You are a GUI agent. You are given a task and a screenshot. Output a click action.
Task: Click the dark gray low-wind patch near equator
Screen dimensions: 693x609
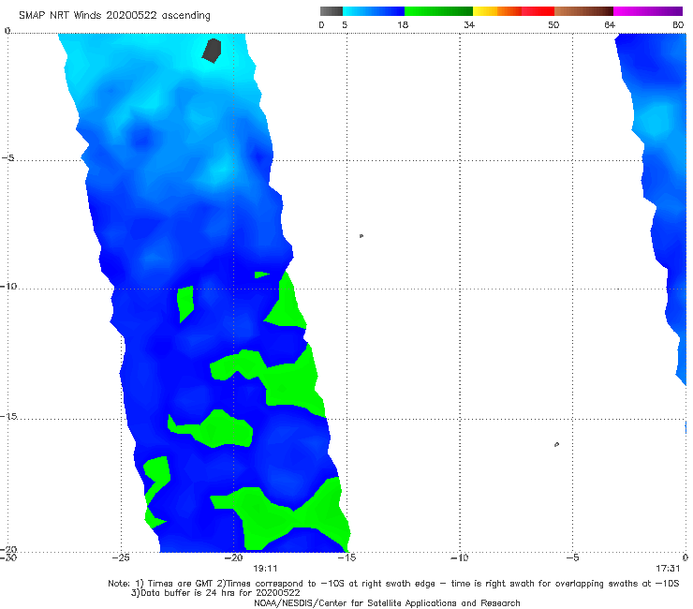212,51
